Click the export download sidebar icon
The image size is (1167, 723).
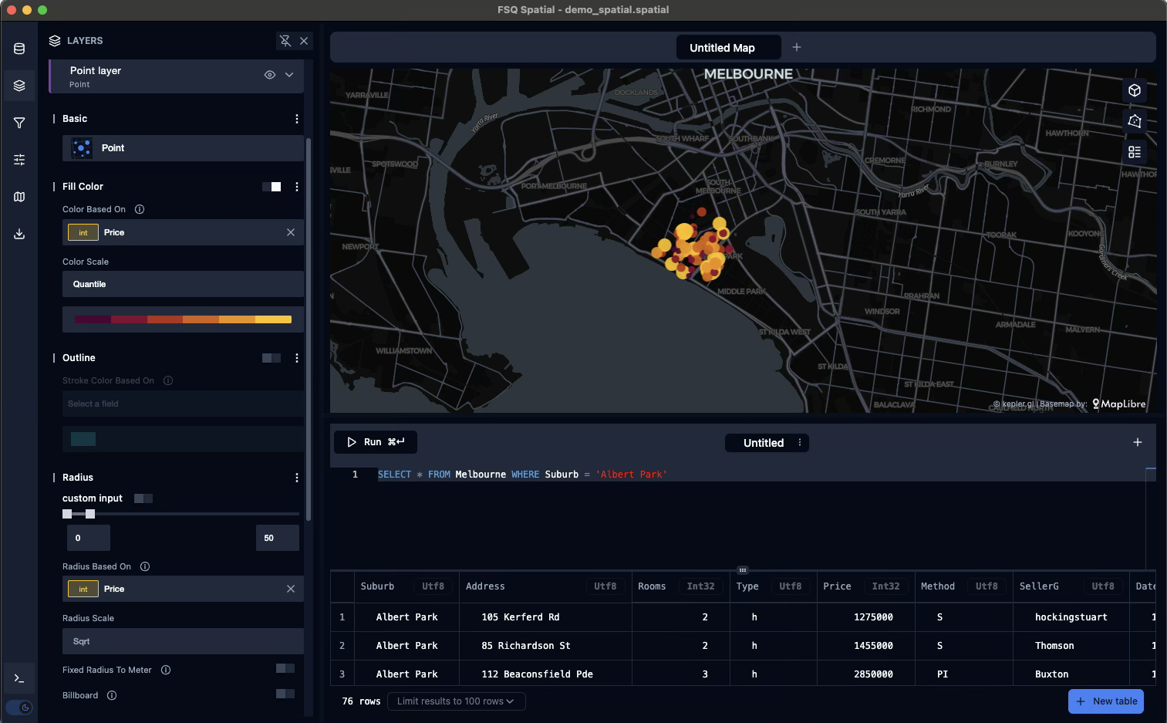tap(19, 234)
